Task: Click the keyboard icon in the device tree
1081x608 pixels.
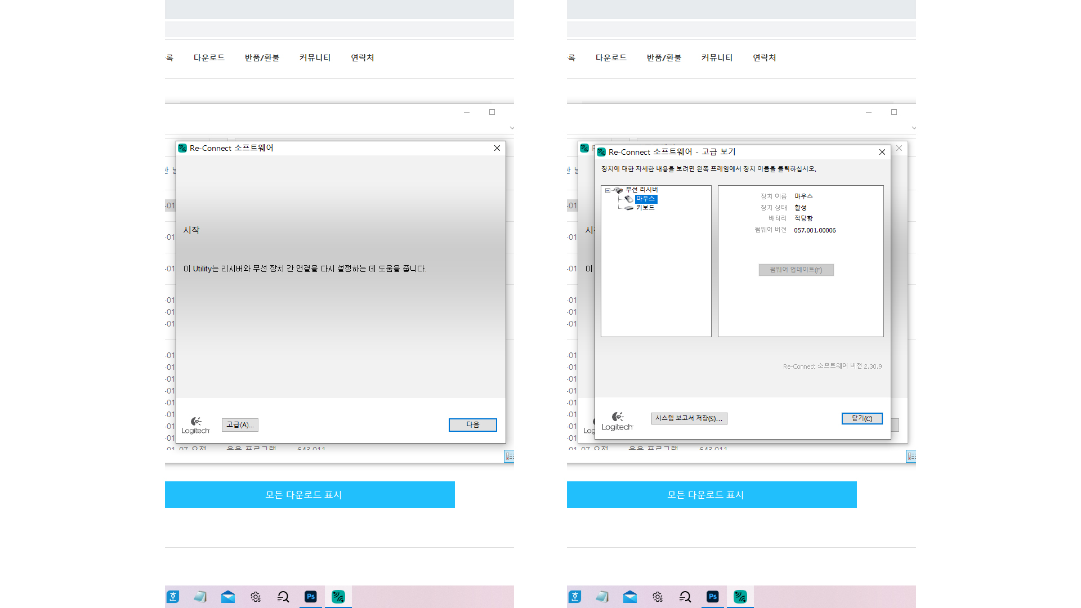Action: tap(629, 208)
